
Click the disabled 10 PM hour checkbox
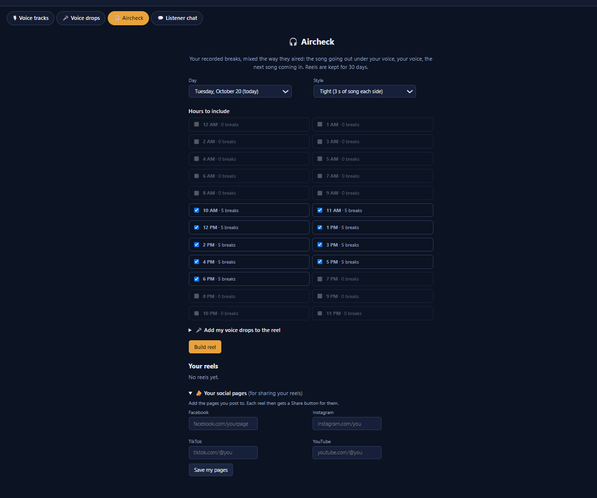[x=197, y=313]
